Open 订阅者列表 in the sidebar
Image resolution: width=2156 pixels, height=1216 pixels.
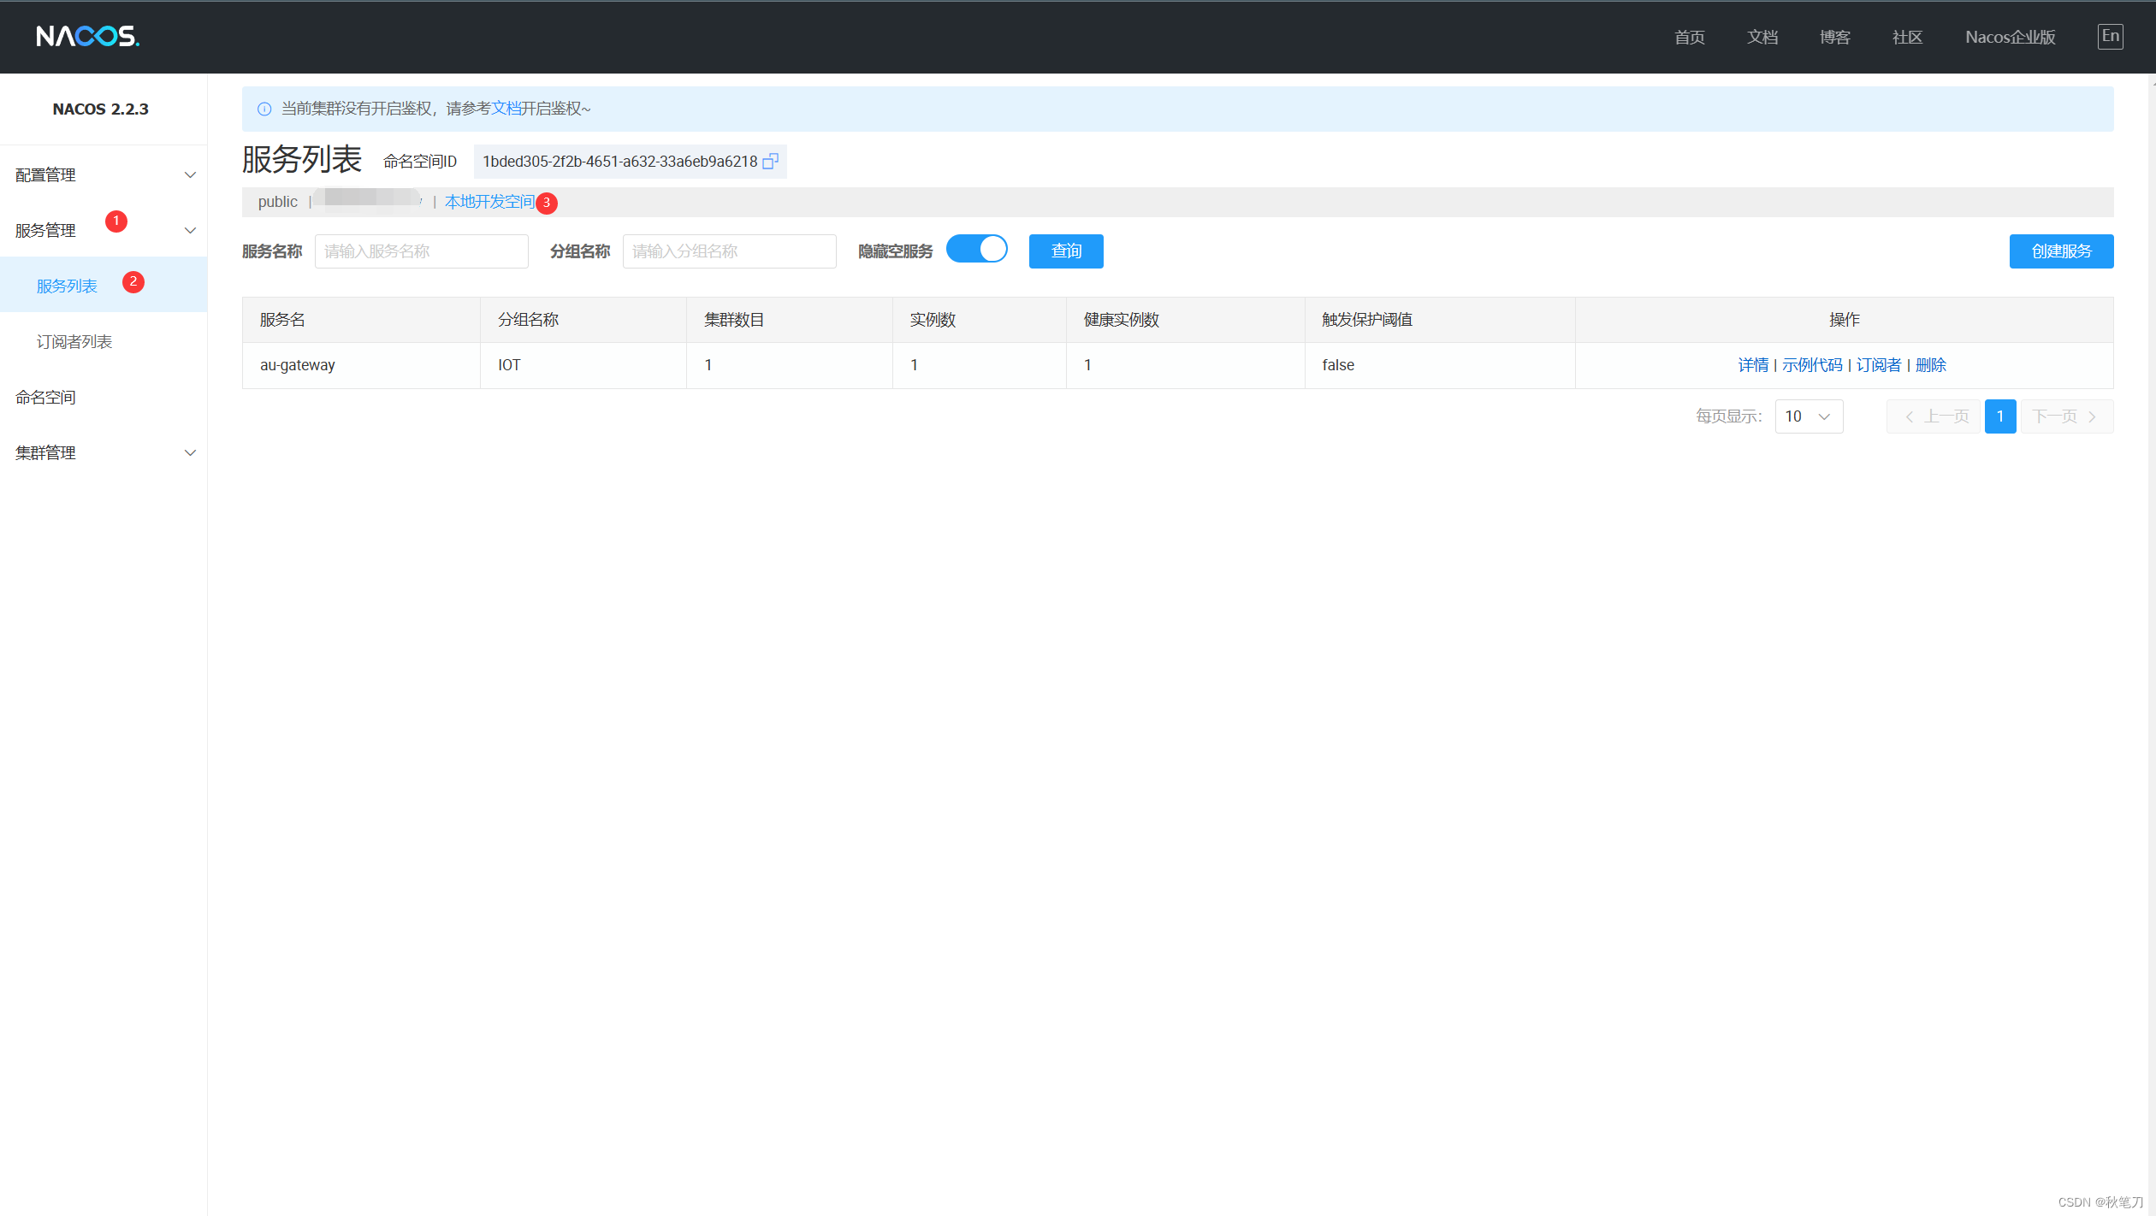[x=74, y=341]
